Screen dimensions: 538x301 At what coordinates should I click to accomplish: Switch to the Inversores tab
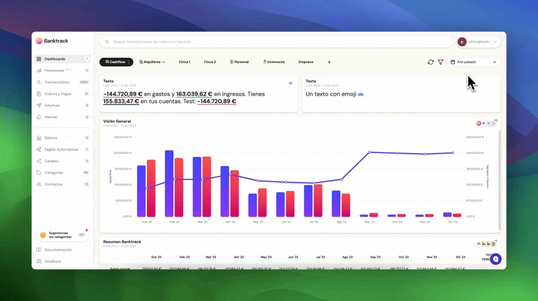(274, 62)
